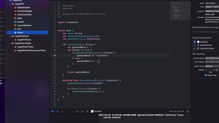The image size is (219, 123).
Task: Click 'var formattedWord: String' line
Action: click(79, 44)
